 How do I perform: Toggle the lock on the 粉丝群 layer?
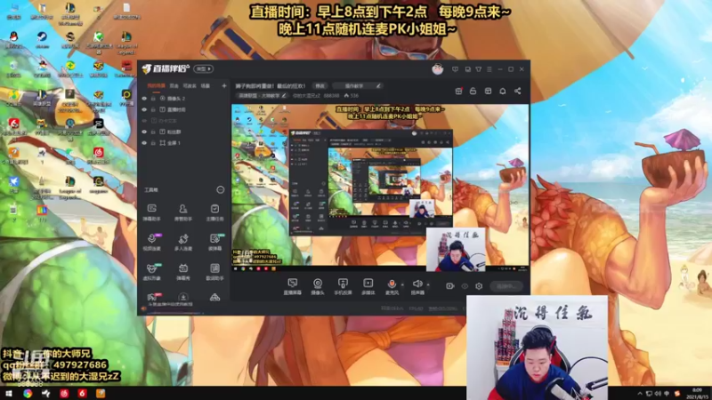coord(153,132)
